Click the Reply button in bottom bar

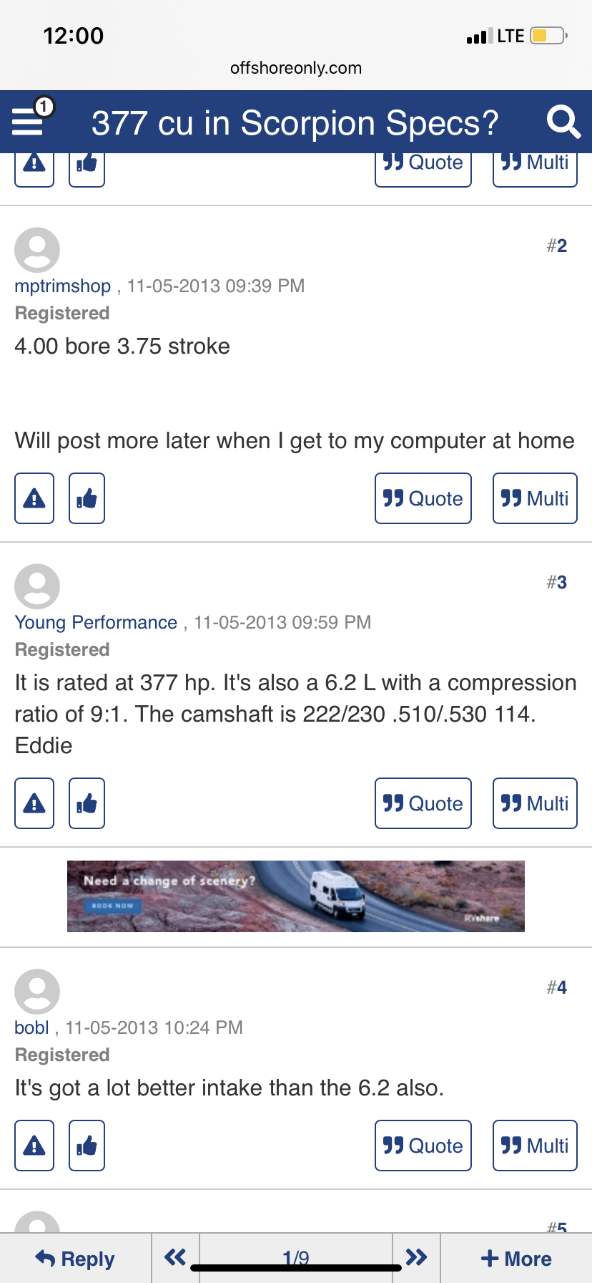[75, 1259]
